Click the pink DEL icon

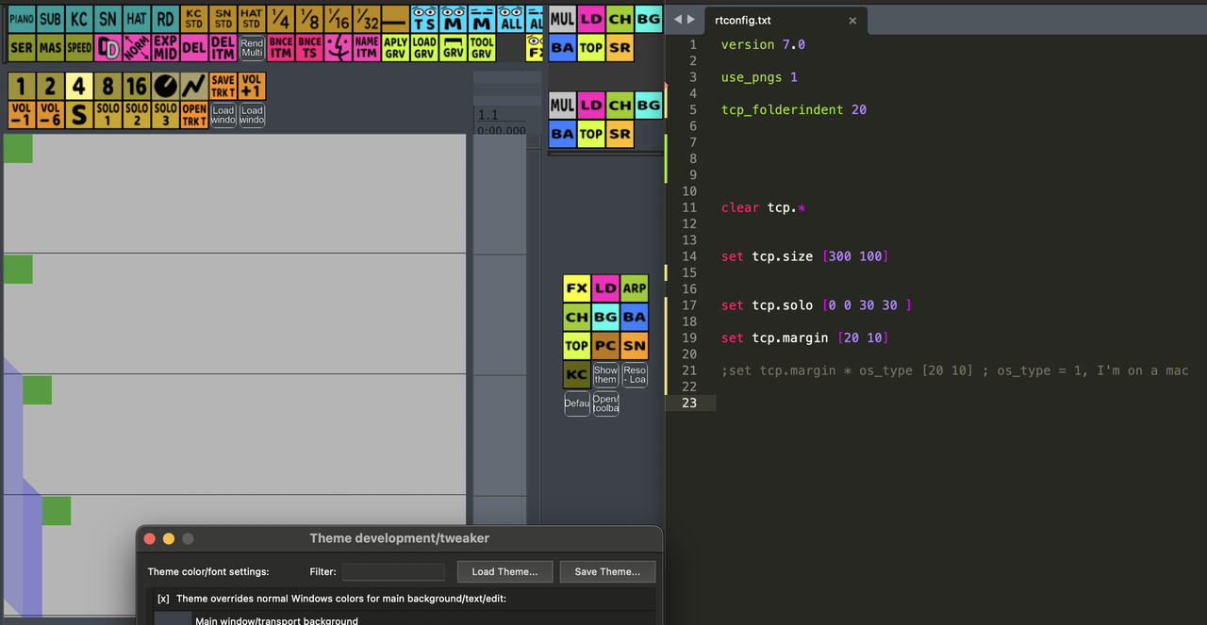pyautogui.click(x=194, y=47)
